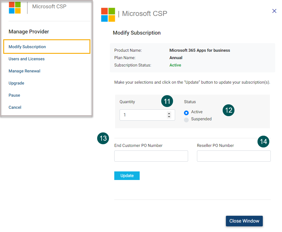The height and width of the screenshot is (232, 282).
Task: Select the Upgrade menu item
Action: pyautogui.click(x=16, y=83)
